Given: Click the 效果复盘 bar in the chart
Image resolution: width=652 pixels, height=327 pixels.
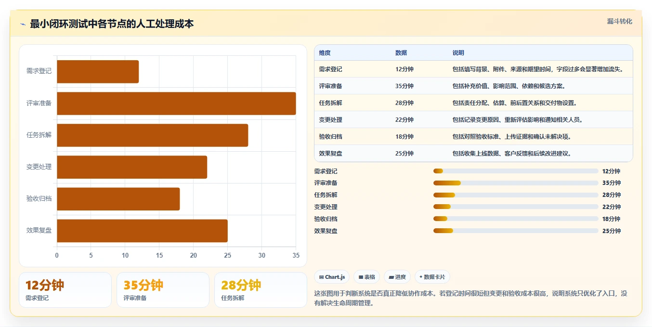Looking at the screenshot, I should pos(142,231).
